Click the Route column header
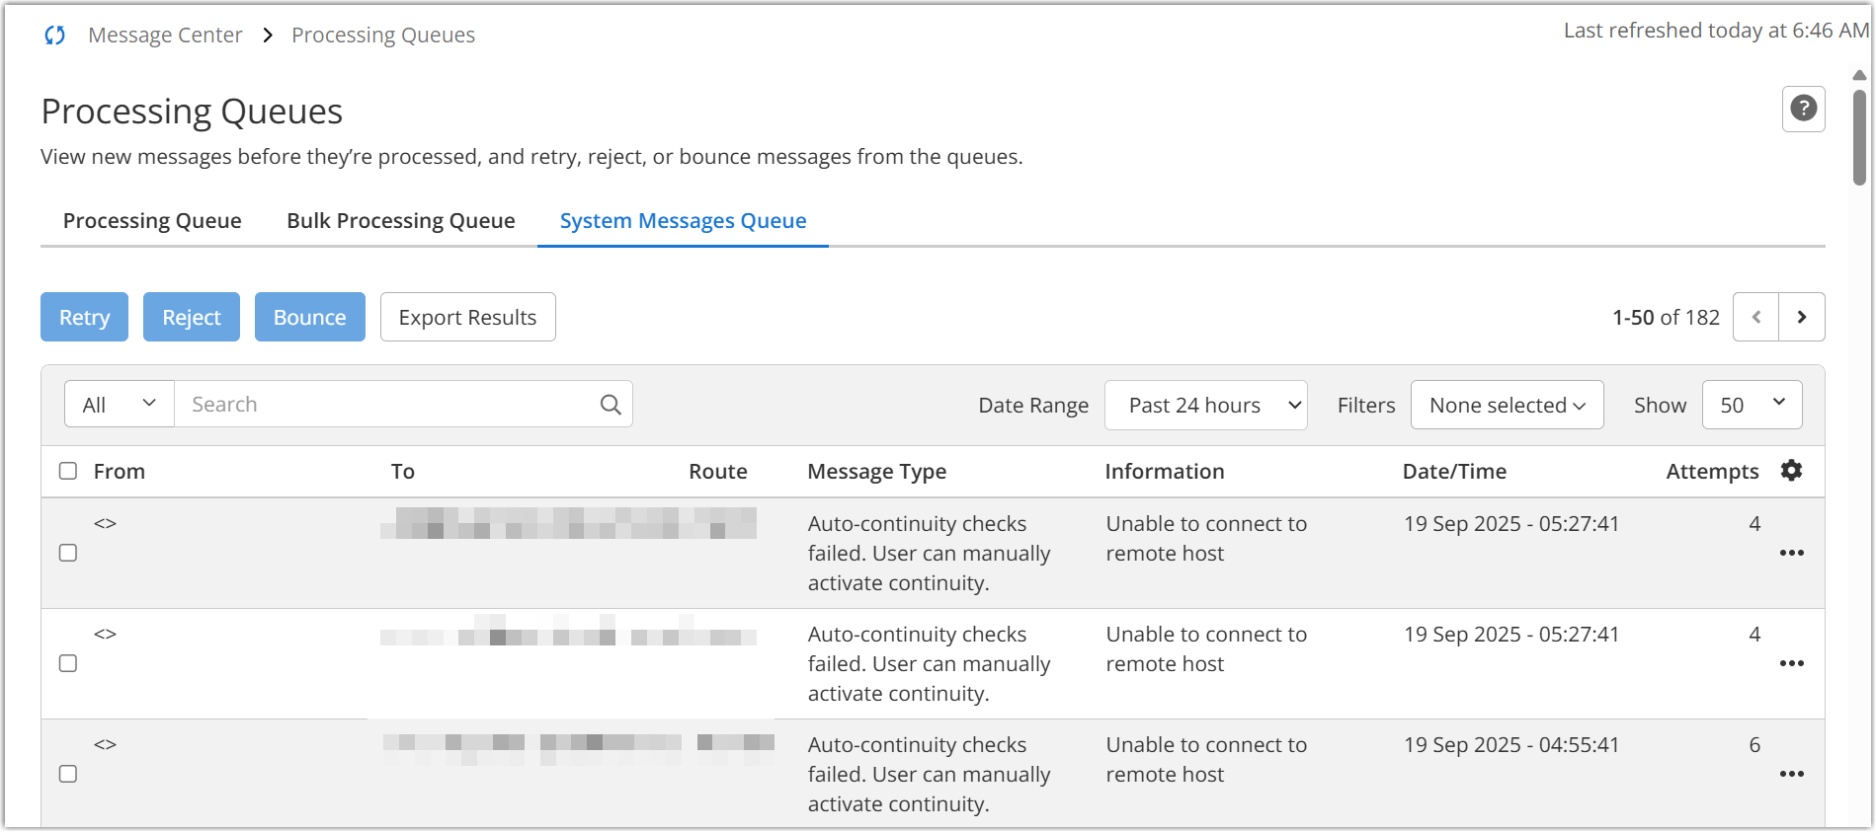 pos(718,472)
